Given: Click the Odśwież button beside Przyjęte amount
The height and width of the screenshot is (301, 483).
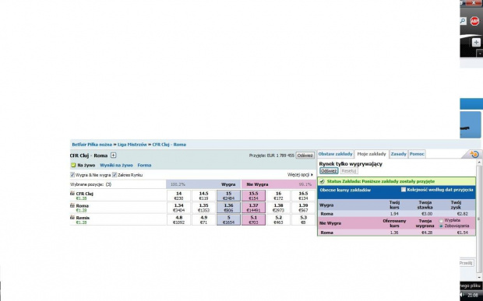Looking at the screenshot, I should [x=305, y=156].
